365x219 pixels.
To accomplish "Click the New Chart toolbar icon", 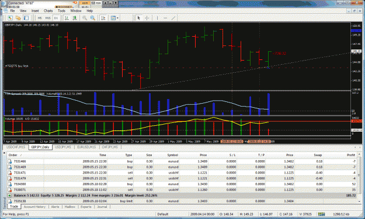I will (x=10, y=18).
